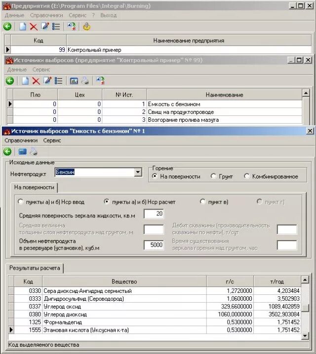Image resolution: width=316 pixels, height=354 pixels.
Task: Select пункты а) и б) Нср ввод
Action: 51,202
